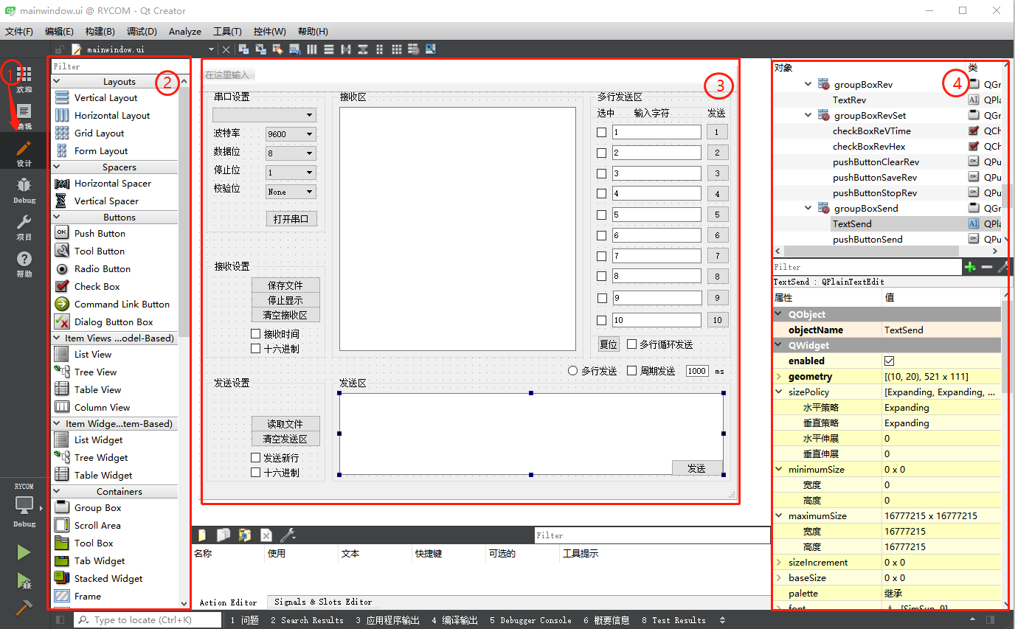
Task: Click the Build hammer icon
Action: coord(24,608)
